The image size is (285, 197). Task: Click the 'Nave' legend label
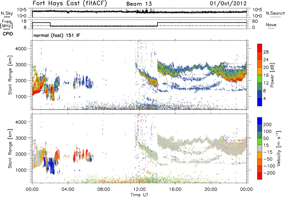tap(271, 25)
